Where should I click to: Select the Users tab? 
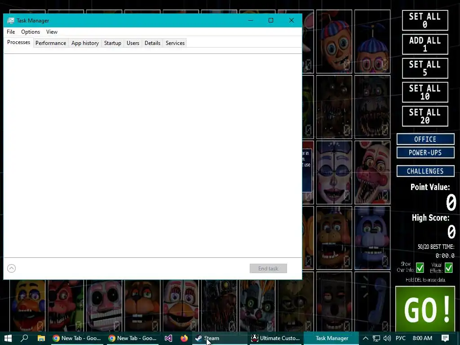[133, 43]
